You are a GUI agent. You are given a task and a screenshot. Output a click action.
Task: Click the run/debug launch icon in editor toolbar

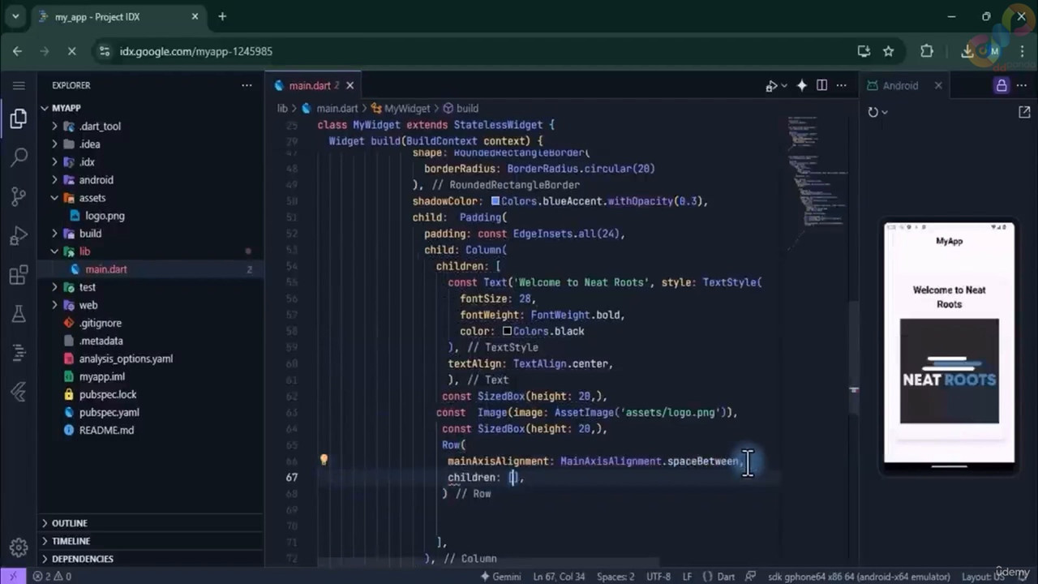pyautogui.click(x=771, y=85)
